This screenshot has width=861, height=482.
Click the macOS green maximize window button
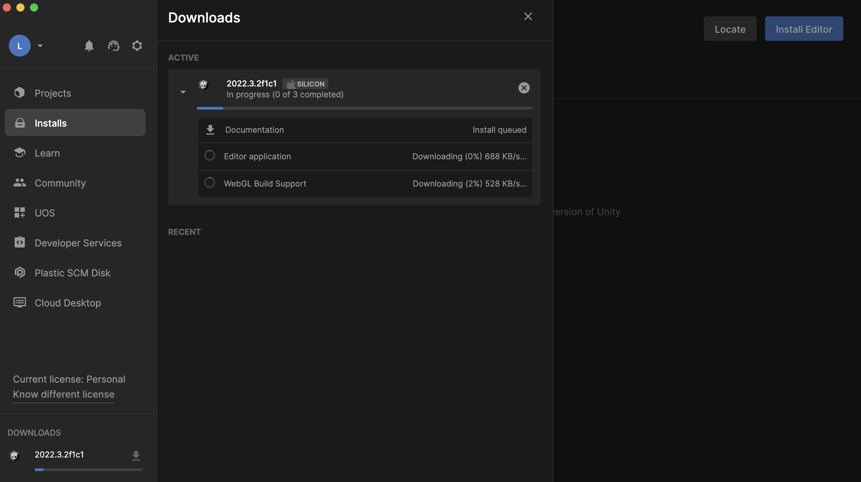pyautogui.click(x=34, y=7)
